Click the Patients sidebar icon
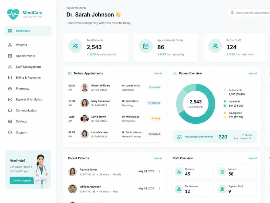 tap(10, 45)
